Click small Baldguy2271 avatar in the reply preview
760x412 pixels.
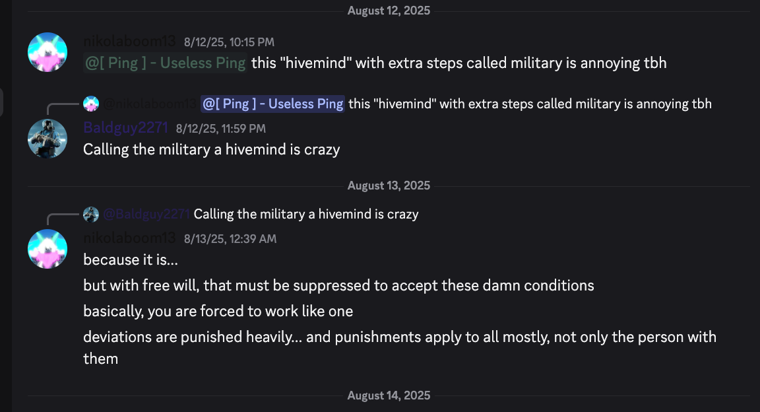point(91,214)
